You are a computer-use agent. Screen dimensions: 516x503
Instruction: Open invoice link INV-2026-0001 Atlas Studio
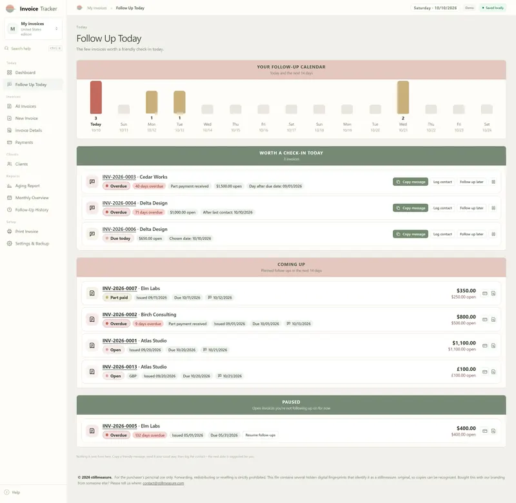119,341
